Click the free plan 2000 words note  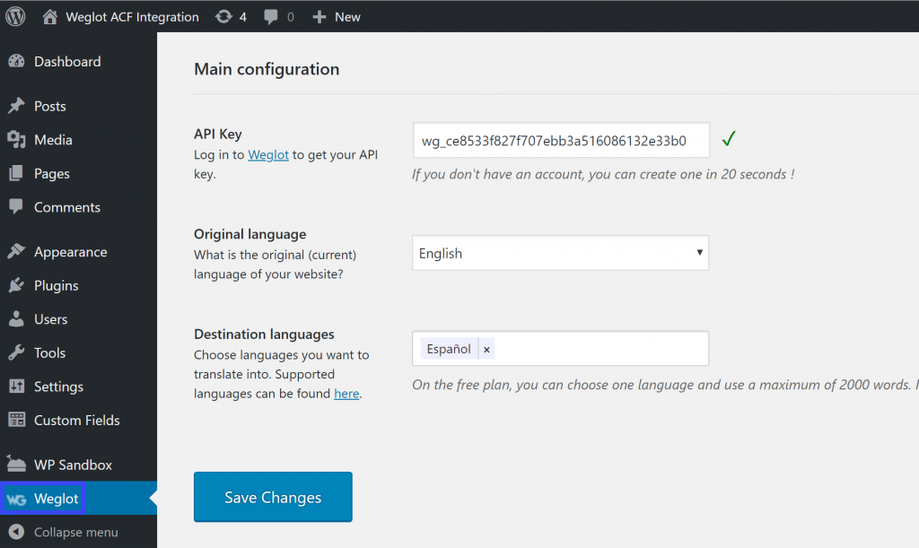pyautogui.click(x=665, y=385)
